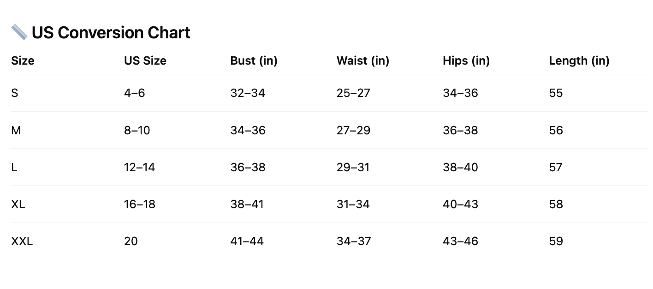
Task: Select the M size row label
Action: click(x=16, y=130)
